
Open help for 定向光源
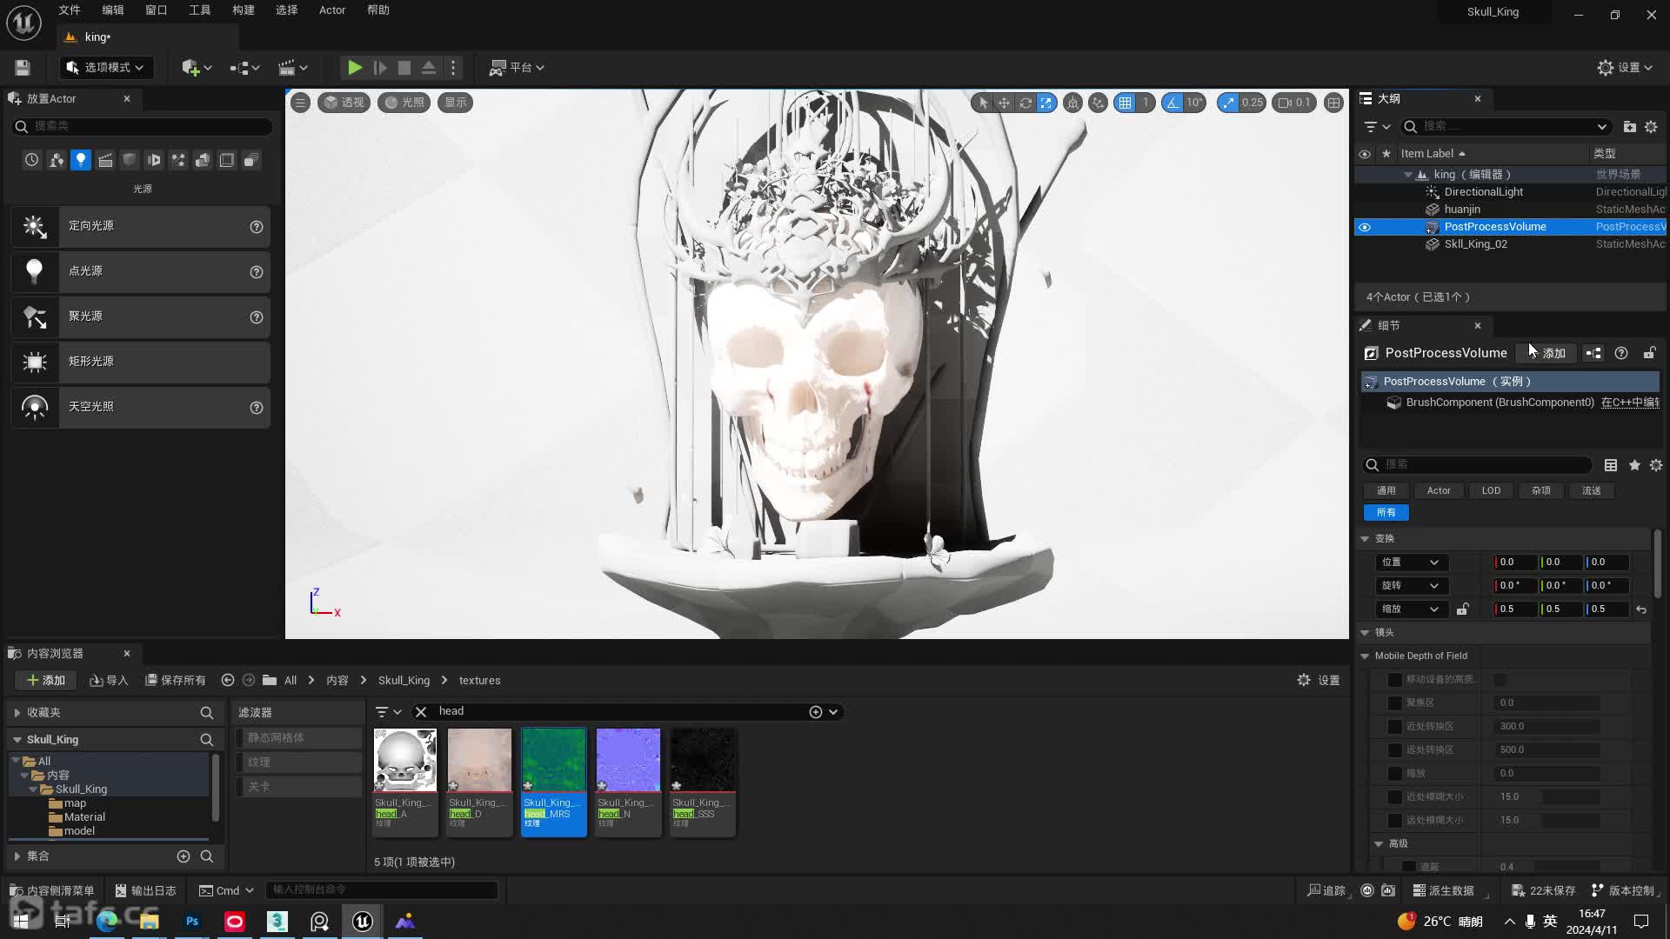click(x=257, y=227)
